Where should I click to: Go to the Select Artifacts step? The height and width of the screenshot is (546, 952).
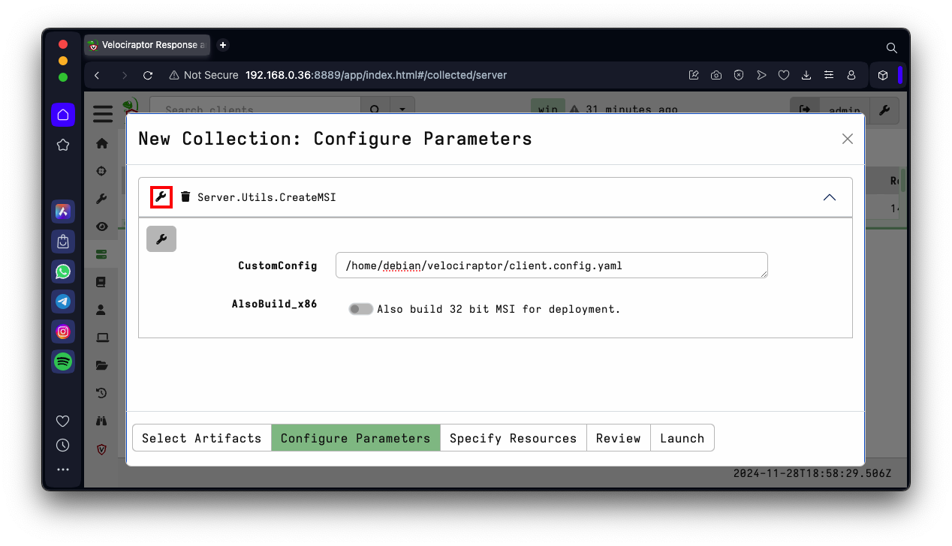click(x=201, y=438)
